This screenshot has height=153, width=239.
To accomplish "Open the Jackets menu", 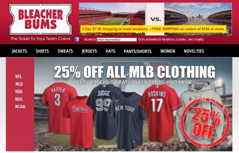I will [19, 51].
